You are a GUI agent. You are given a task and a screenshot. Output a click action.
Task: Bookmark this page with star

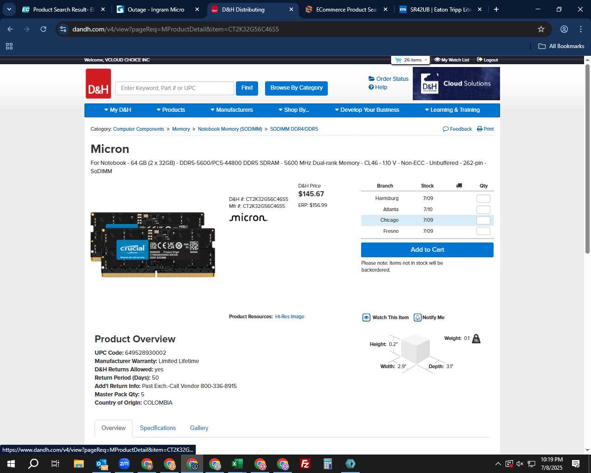541,29
